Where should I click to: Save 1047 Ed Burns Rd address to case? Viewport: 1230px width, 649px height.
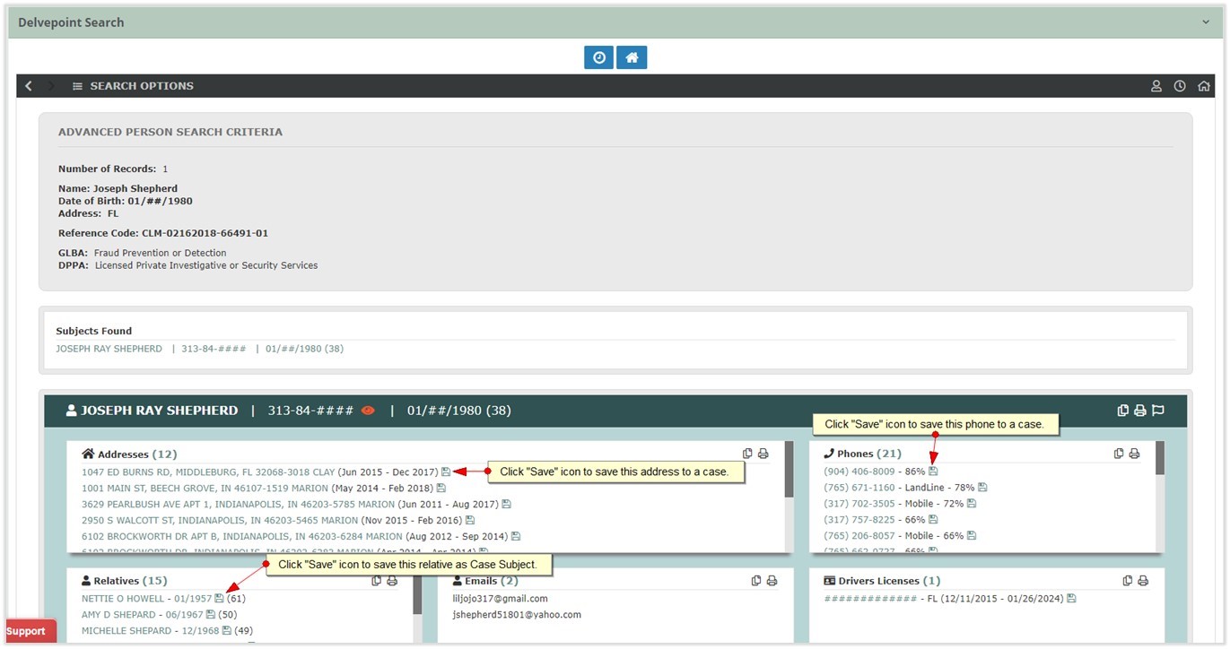446,472
